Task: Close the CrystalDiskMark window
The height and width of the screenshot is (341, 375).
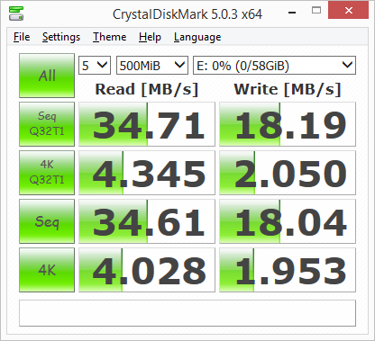Action: pyautogui.click(x=348, y=10)
